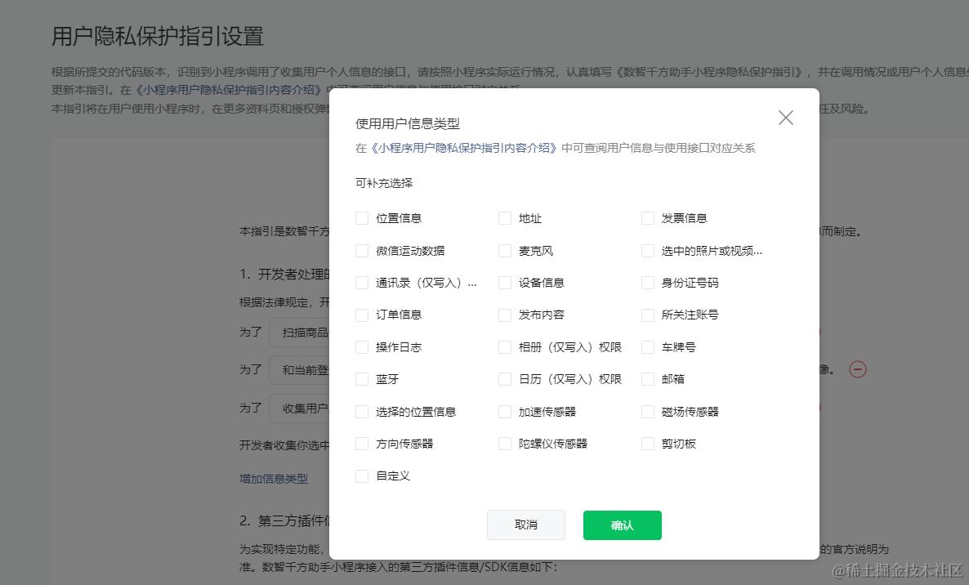Click the 增加信息类型 link on background page
Viewport: 969px width, 585px height.
(273, 479)
